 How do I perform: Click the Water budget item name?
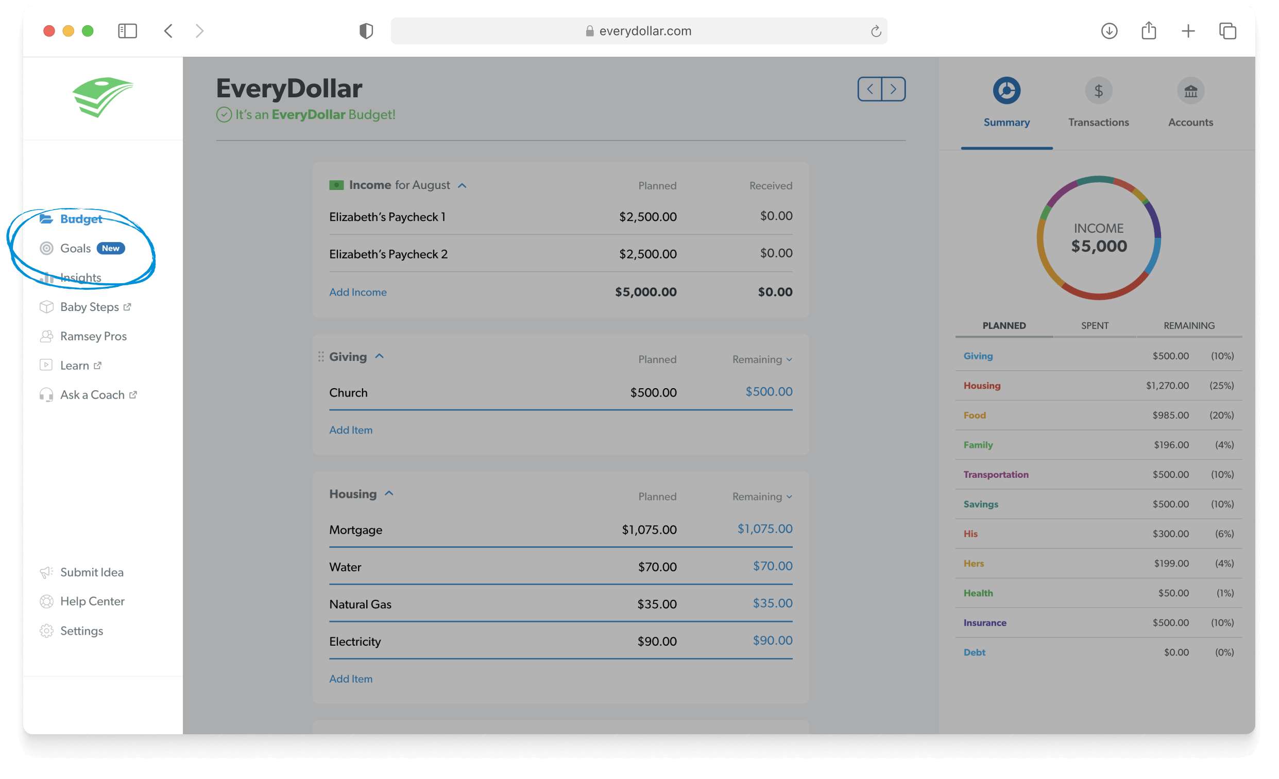[x=345, y=567]
